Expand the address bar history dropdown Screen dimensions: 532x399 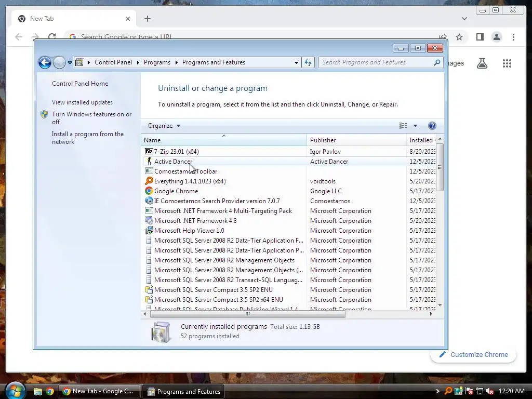(x=296, y=62)
